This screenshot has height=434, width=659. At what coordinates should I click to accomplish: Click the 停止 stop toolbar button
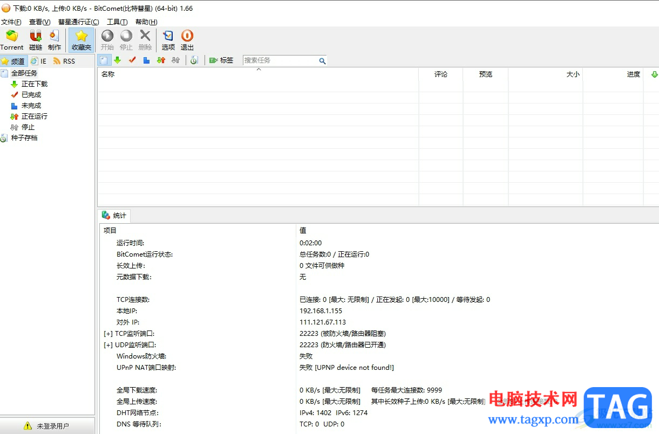(x=126, y=40)
